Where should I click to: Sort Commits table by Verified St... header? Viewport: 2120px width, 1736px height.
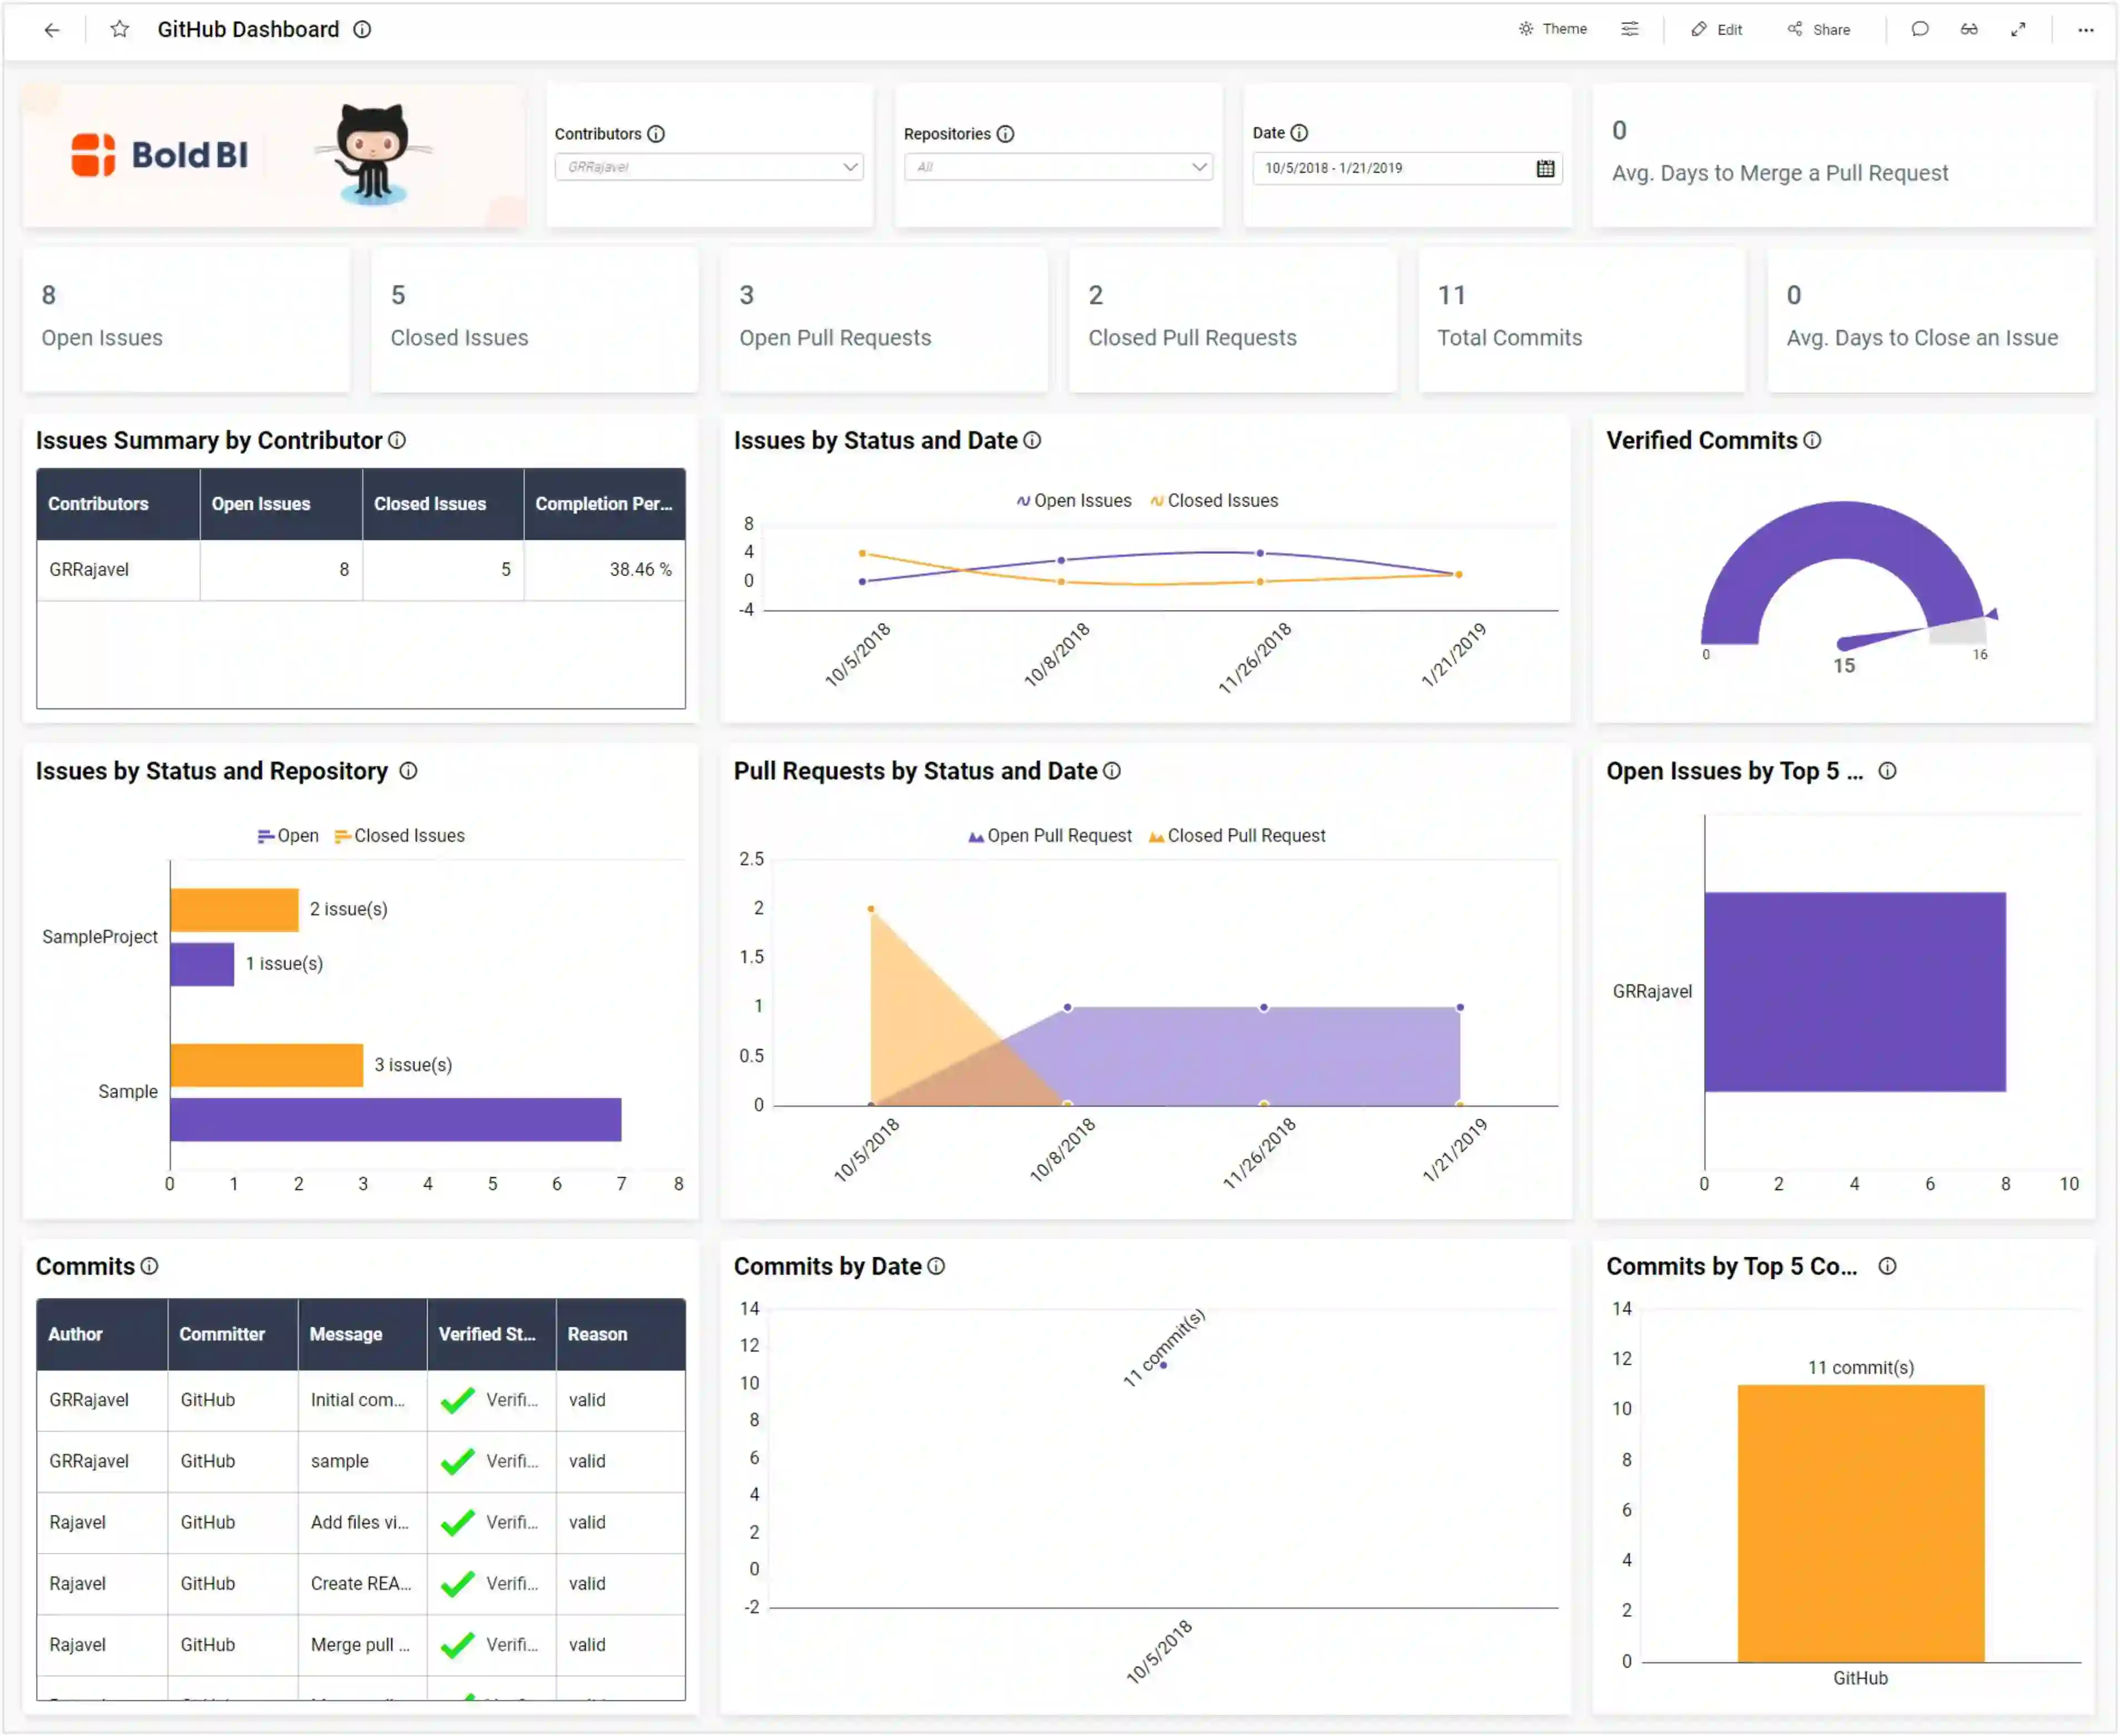[x=491, y=1334]
